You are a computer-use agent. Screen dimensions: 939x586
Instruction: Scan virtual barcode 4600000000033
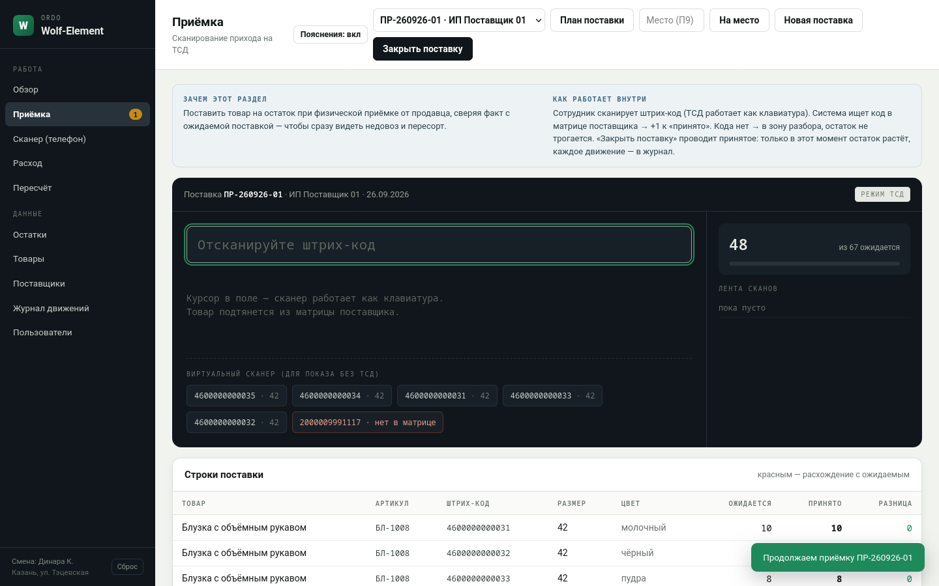(x=552, y=396)
